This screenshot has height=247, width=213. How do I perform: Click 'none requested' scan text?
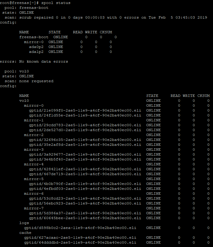36,81
